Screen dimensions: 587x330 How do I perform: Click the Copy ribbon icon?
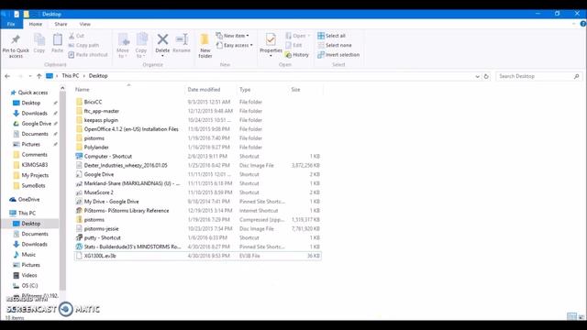pos(39,39)
